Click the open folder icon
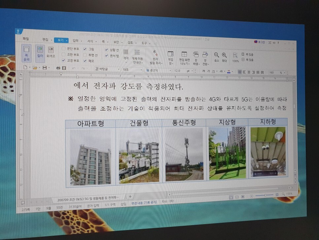The image size is (319, 240). tap(35, 68)
